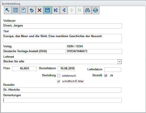Click the Bestelldatum date field

tap(66, 69)
